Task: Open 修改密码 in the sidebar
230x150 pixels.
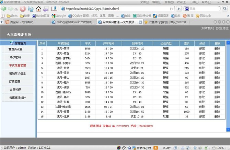Action: click(x=15, y=57)
